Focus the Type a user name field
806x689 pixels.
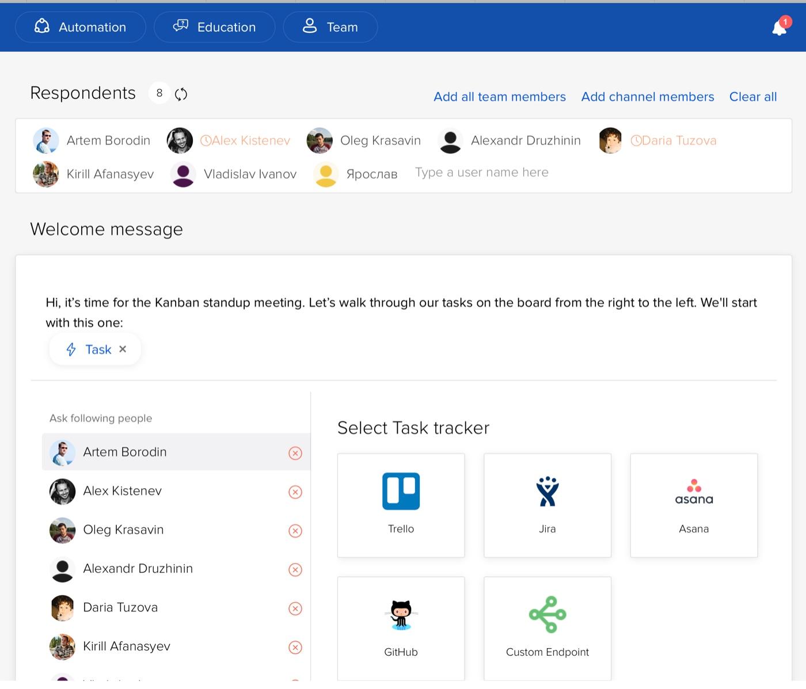(482, 172)
